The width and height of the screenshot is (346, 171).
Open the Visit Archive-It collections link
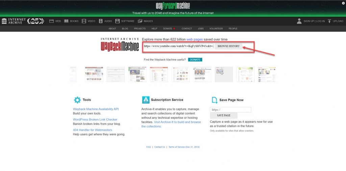171,124
